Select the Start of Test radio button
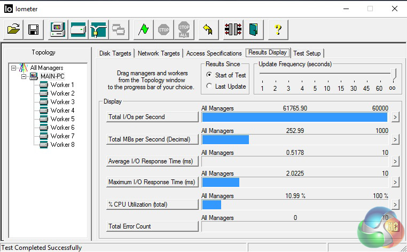407x252 pixels. click(209, 75)
